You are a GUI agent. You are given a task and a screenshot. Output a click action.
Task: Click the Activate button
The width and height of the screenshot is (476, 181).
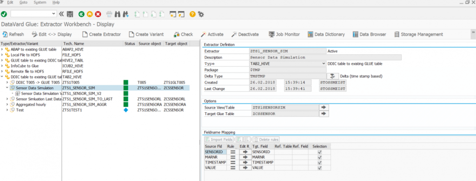[x=212, y=34]
